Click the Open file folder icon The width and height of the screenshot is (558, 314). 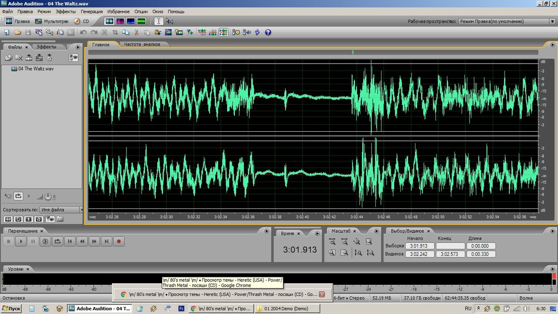pyautogui.click(x=18, y=32)
